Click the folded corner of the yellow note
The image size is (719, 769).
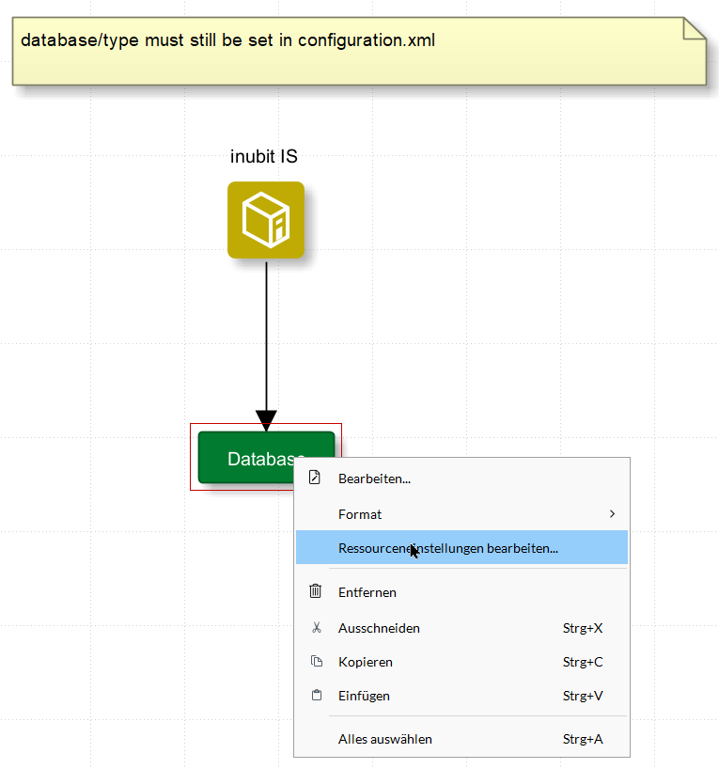coord(694,28)
